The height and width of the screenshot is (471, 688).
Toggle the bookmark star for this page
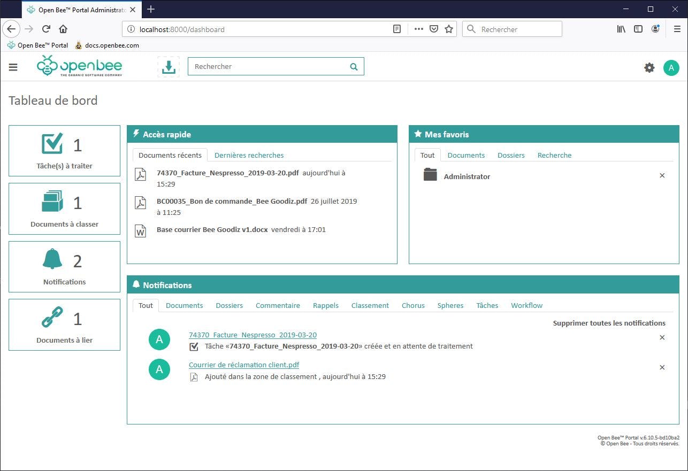[x=449, y=29]
